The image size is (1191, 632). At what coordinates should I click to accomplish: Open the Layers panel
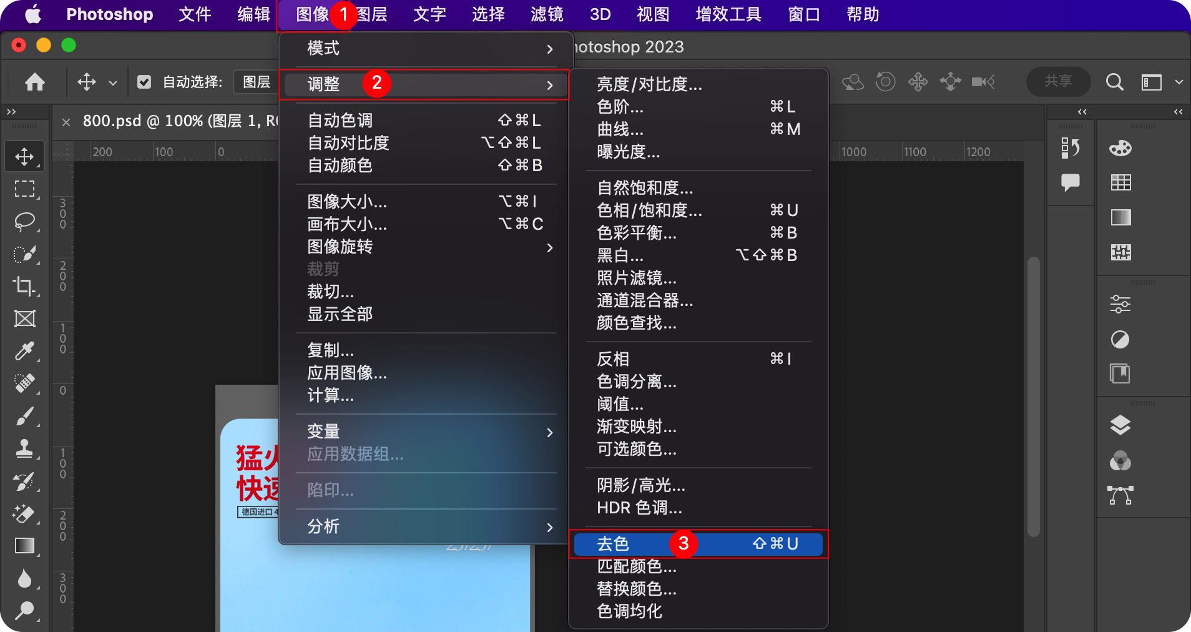[1120, 425]
